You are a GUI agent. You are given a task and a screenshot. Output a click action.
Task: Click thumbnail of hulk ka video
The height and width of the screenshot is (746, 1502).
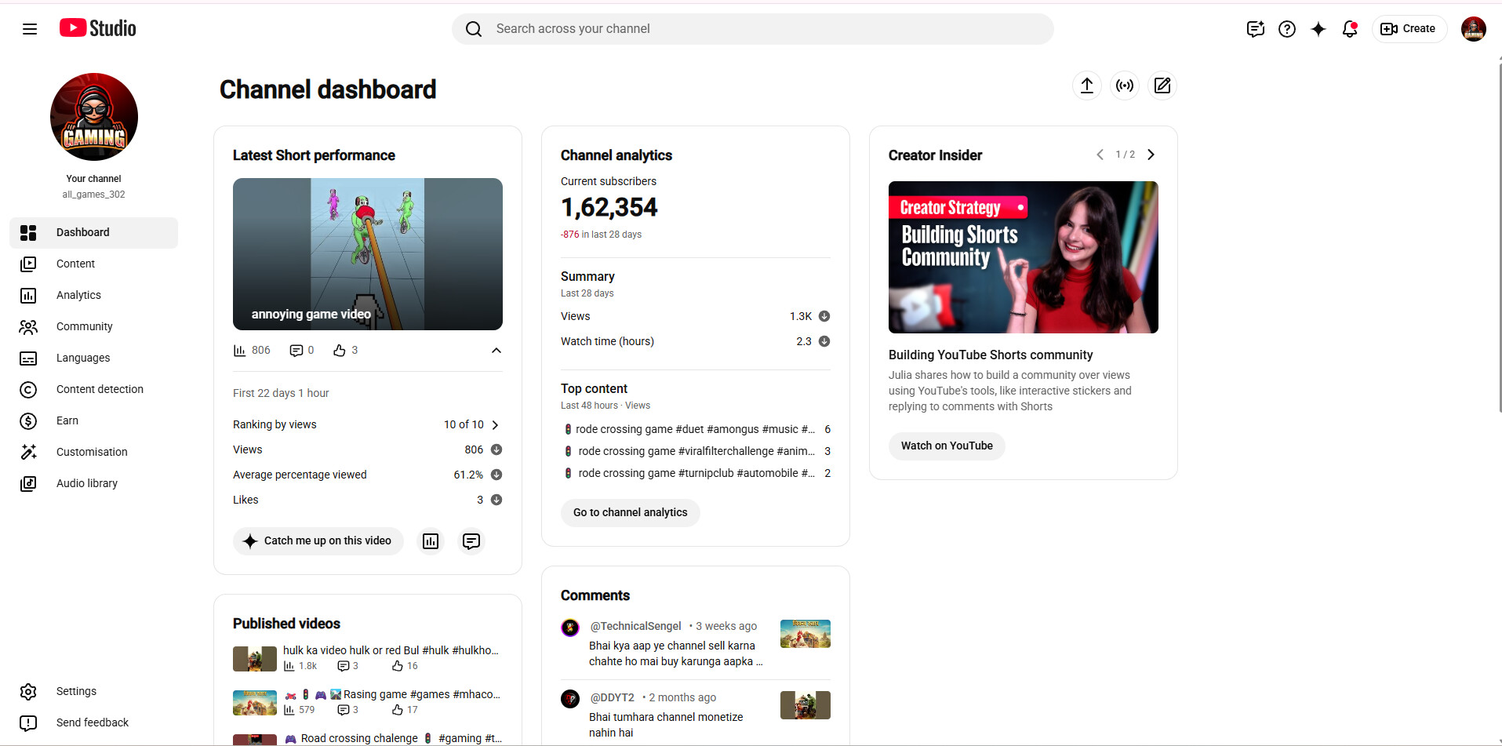click(255, 659)
